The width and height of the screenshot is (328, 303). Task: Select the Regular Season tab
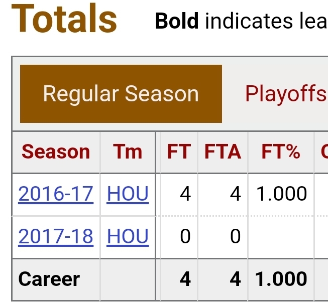tap(121, 94)
